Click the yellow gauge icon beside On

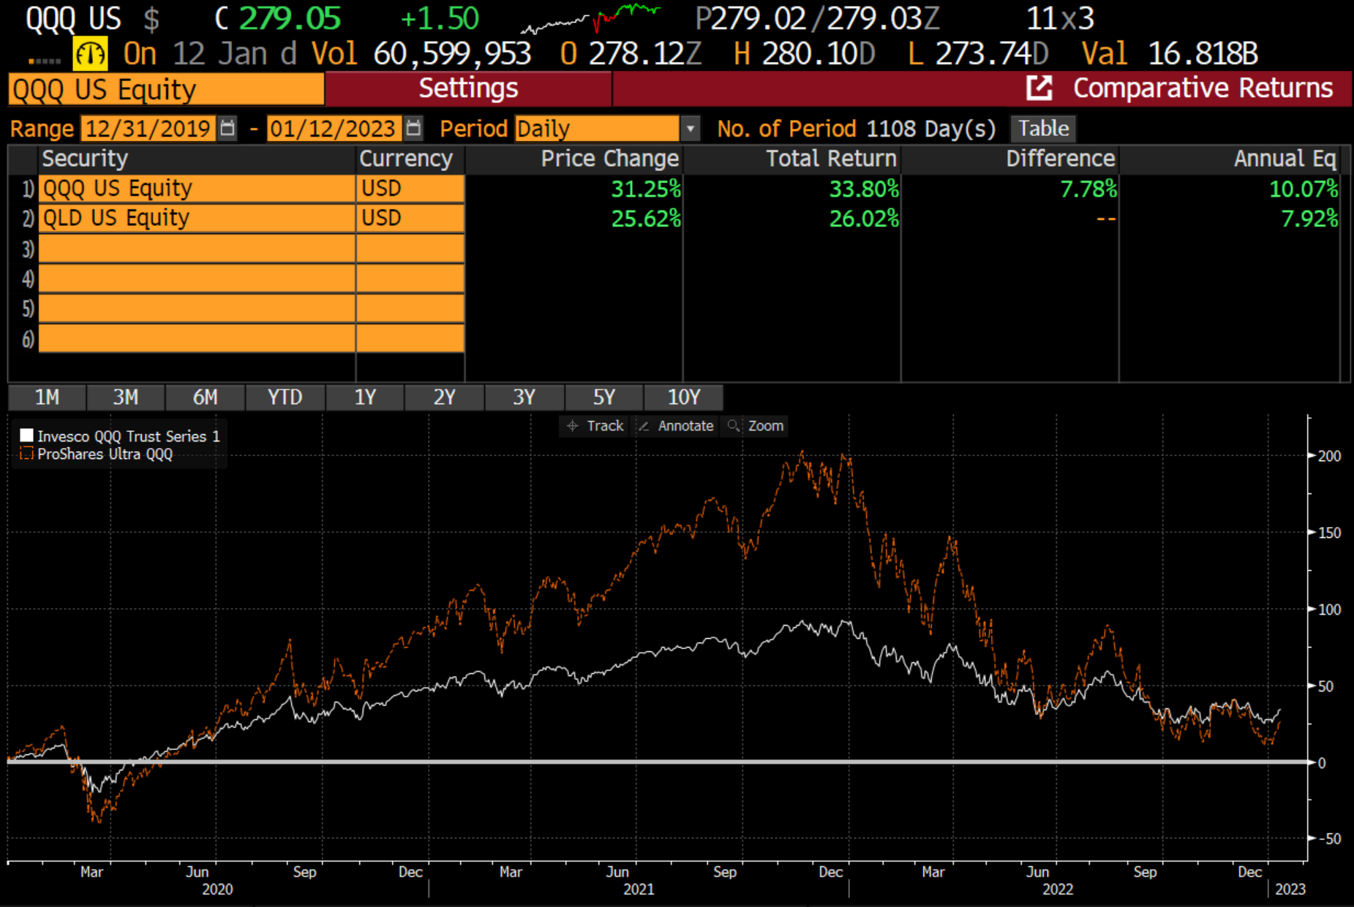click(90, 54)
